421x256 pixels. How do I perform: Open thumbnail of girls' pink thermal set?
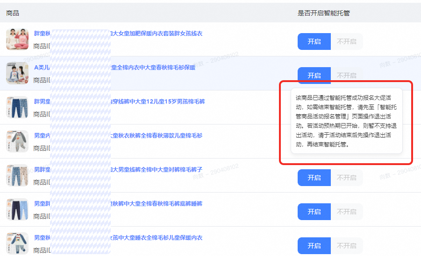pyautogui.click(x=17, y=39)
